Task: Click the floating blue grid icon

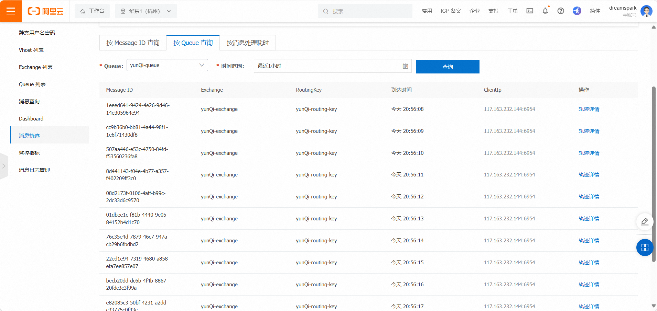Action: [x=645, y=247]
